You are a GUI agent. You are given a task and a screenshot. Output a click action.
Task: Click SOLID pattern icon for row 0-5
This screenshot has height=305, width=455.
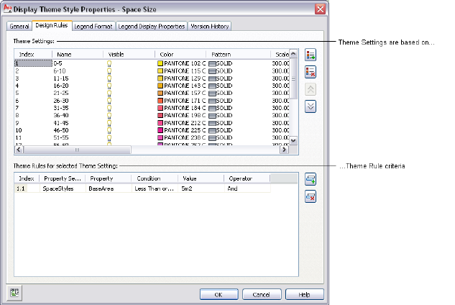(x=212, y=63)
